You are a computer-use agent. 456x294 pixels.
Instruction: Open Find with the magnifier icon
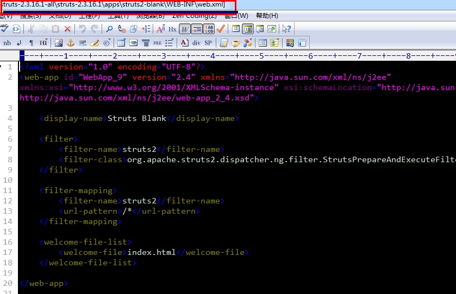pyautogui.click(x=109, y=29)
